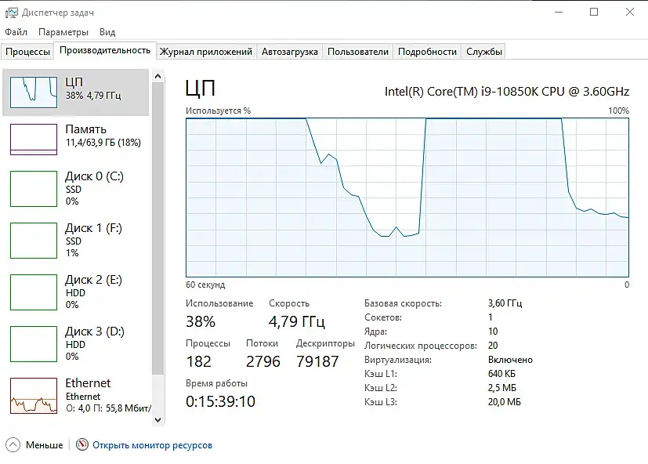Open the Открыть монитор ресурсов link
Screen dimensions: 648x464
pos(152,445)
